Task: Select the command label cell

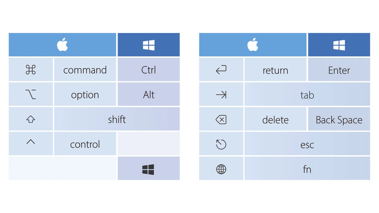Action: click(85, 69)
